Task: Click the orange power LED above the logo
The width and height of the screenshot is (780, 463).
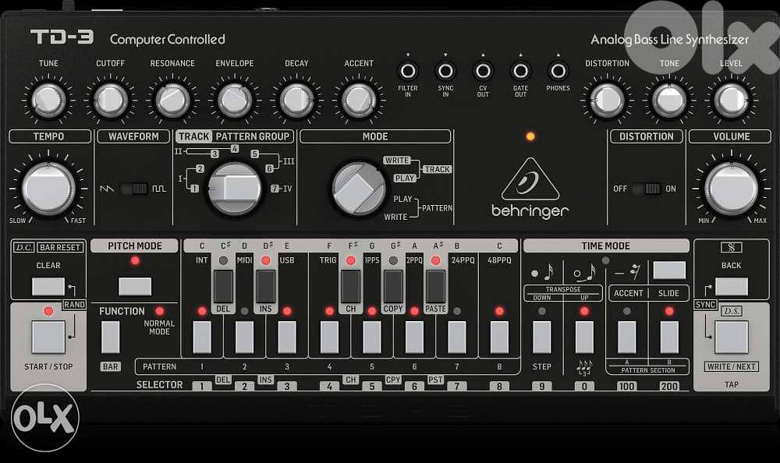Action: (x=530, y=136)
